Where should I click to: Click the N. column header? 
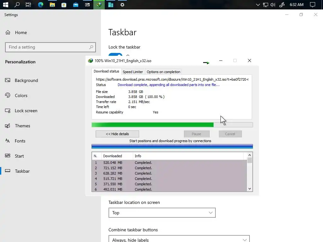click(96, 156)
